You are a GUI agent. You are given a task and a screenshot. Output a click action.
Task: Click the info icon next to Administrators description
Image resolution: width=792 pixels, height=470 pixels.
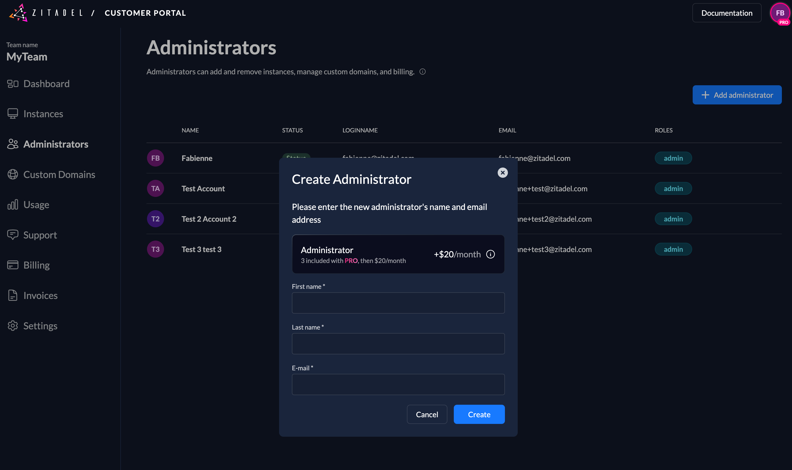tap(423, 72)
